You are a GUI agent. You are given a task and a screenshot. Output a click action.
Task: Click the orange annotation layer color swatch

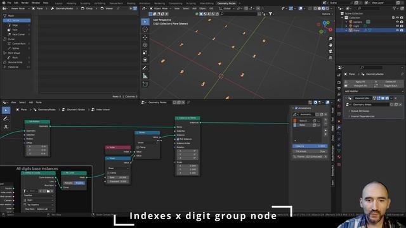(295, 121)
